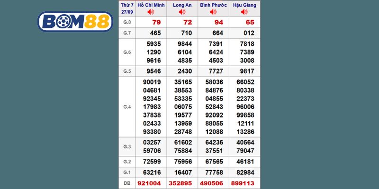Image resolution: width=379 pixels, height=189 pixels.
Task: Open the Bình Phước column header link
Action: coord(214,5)
